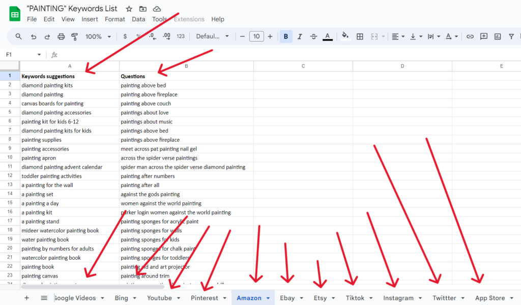This screenshot has width=521, height=305.
Task: Switch to the Etsy sheet tab
Action: click(321, 298)
